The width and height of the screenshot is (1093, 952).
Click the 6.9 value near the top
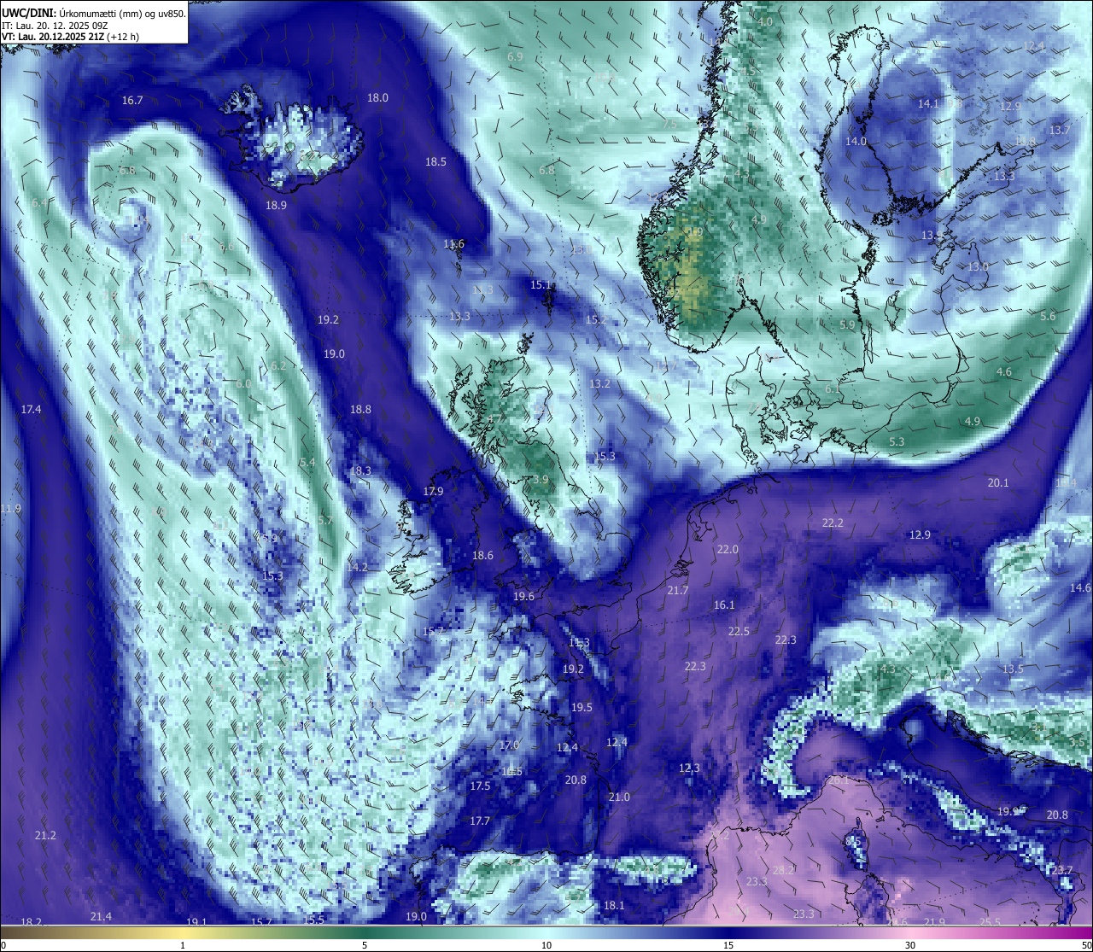515,57
